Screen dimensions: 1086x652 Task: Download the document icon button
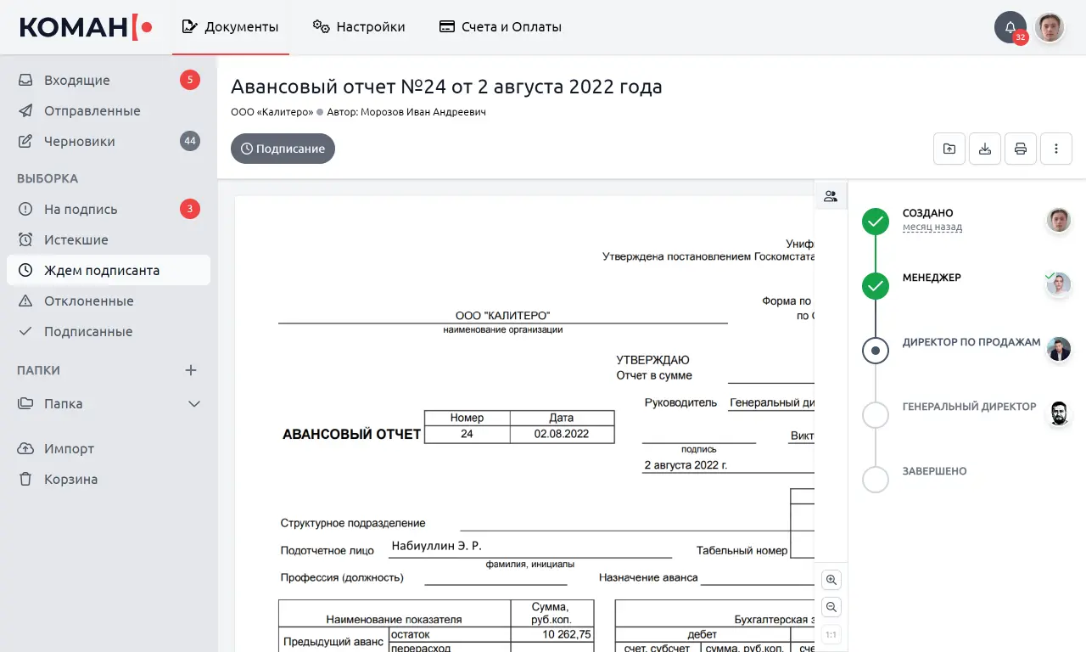(985, 149)
